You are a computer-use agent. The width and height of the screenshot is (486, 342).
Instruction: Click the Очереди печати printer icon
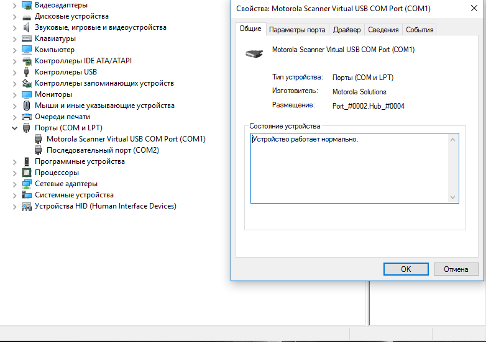click(x=27, y=117)
